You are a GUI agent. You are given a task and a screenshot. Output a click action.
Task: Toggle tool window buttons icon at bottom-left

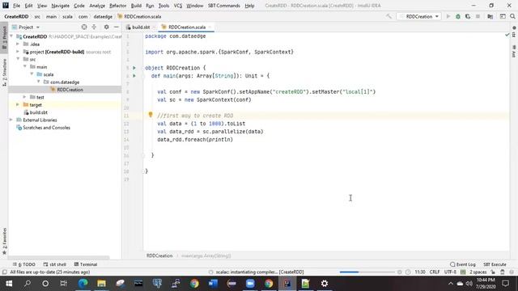point(4,272)
